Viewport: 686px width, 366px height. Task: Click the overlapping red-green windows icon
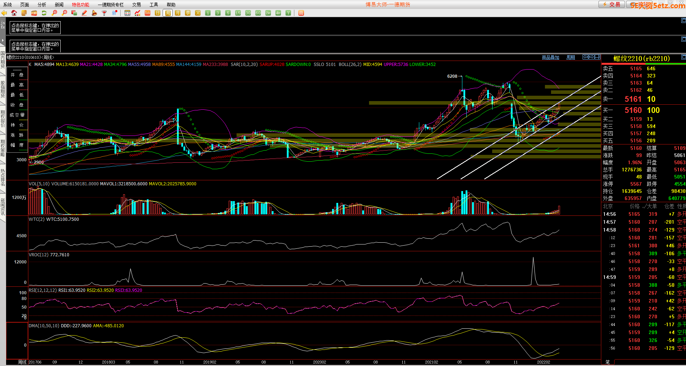pos(74,13)
